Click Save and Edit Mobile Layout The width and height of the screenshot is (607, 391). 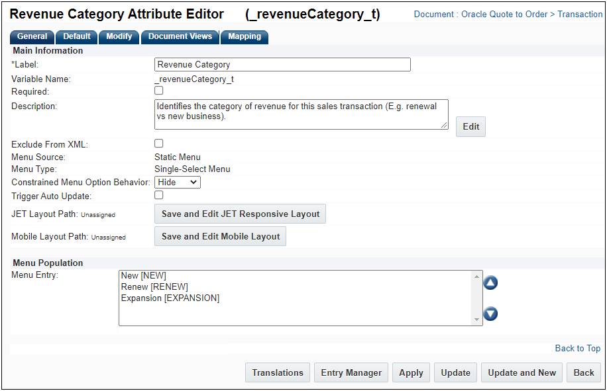(220, 236)
